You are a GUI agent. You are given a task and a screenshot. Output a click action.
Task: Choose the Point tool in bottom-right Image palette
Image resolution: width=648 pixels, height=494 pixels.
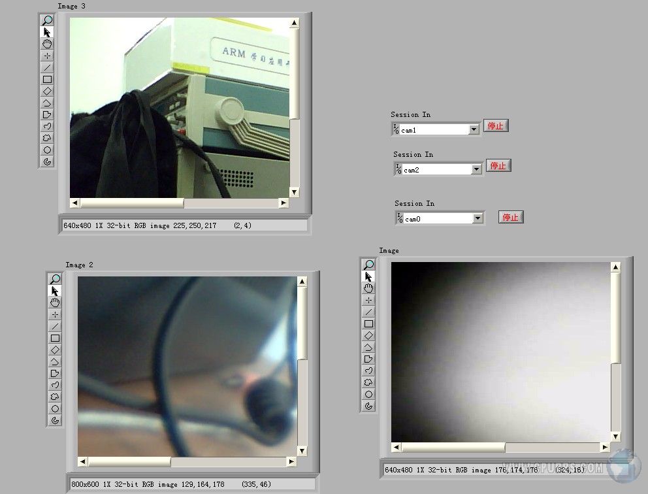[x=368, y=300]
